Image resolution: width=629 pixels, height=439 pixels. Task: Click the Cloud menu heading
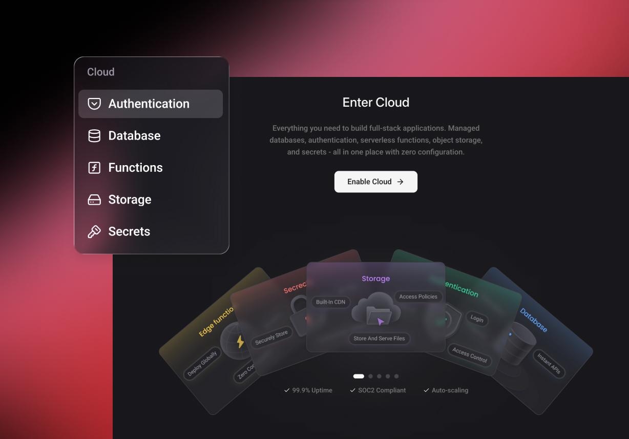[x=101, y=72]
